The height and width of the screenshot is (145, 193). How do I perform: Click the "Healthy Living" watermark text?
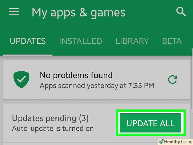click(178, 142)
